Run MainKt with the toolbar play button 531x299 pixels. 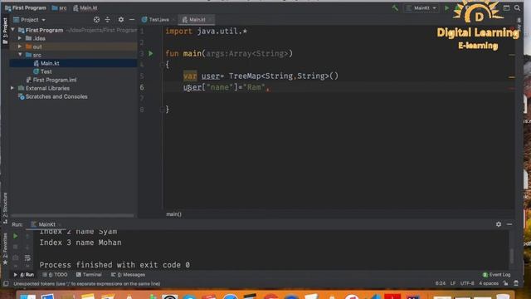click(x=446, y=7)
